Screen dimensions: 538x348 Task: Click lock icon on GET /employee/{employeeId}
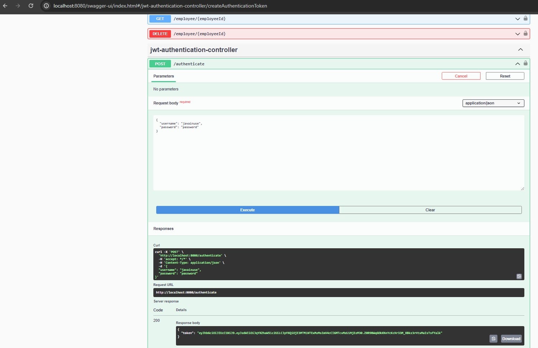click(525, 18)
